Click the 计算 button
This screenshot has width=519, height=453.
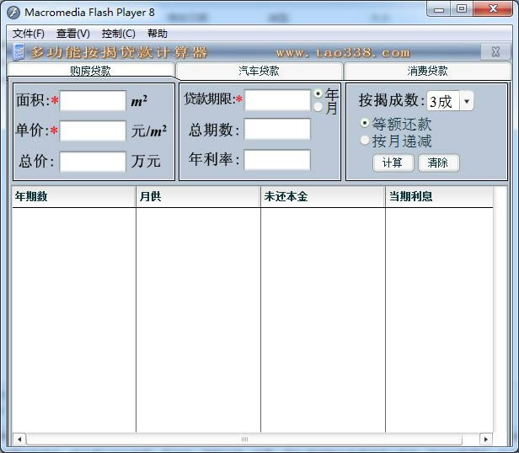(393, 163)
